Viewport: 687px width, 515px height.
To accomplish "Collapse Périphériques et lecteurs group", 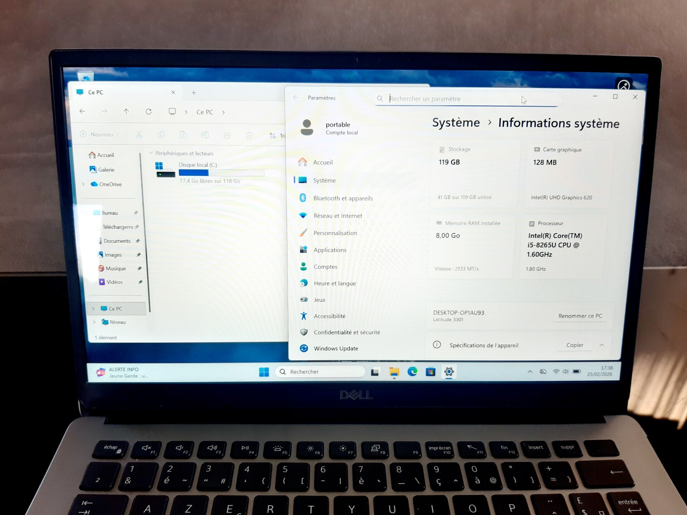I will (151, 153).
